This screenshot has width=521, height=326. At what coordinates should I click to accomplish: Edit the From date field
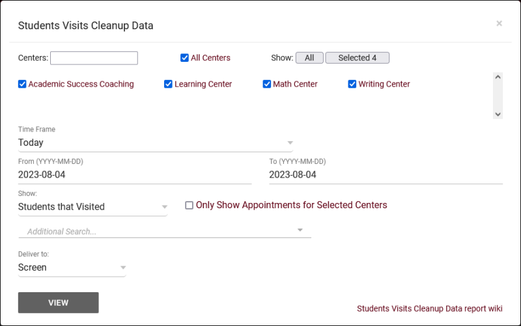(134, 175)
